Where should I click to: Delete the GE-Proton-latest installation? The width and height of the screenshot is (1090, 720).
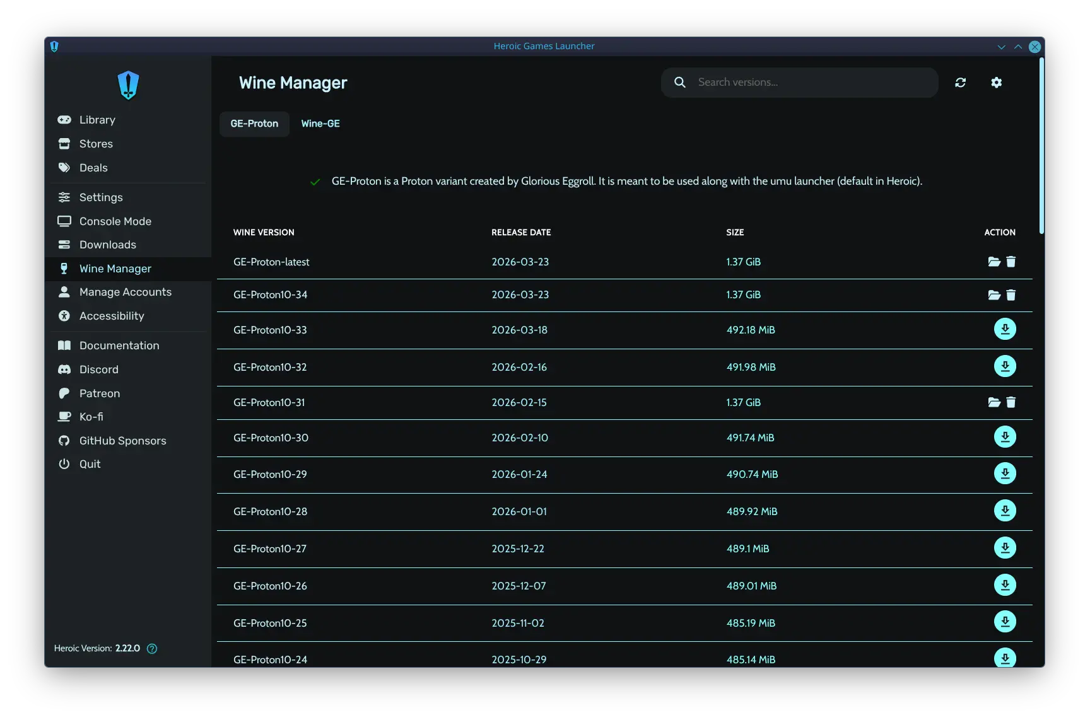click(1011, 262)
